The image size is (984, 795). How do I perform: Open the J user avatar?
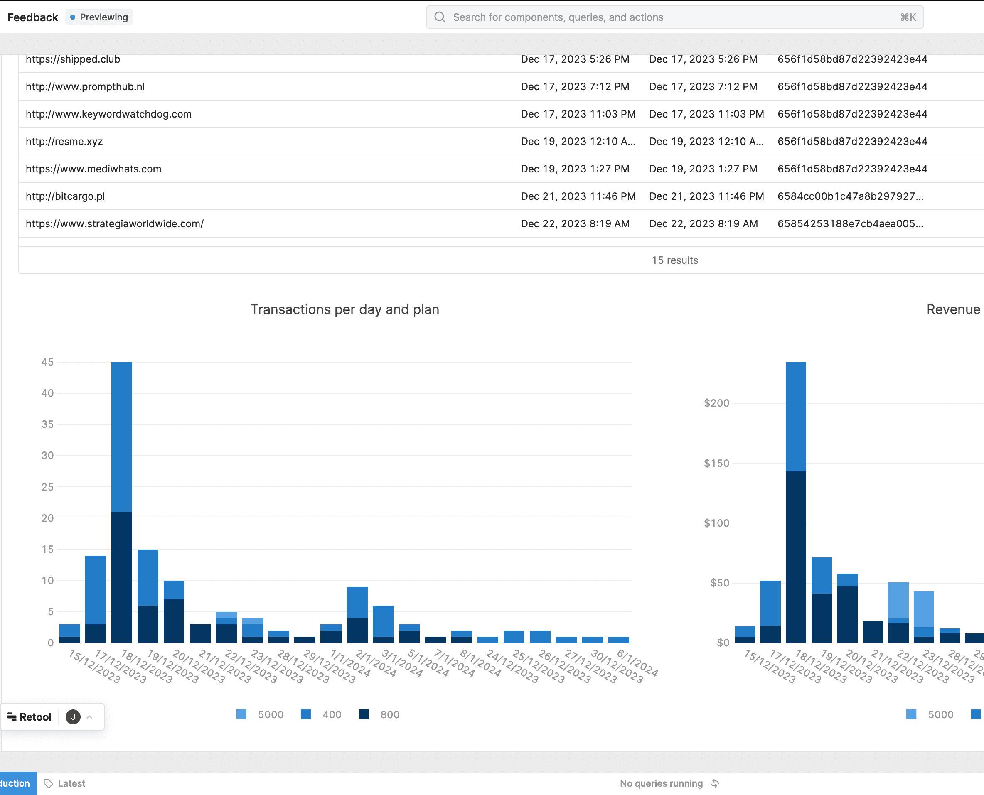[73, 716]
